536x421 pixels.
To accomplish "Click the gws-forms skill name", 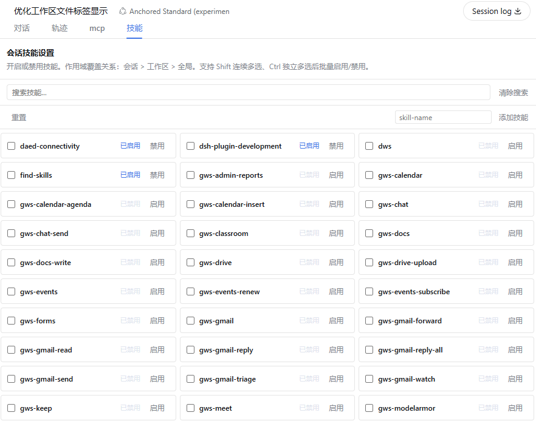I will pyautogui.click(x=38, y=321).
